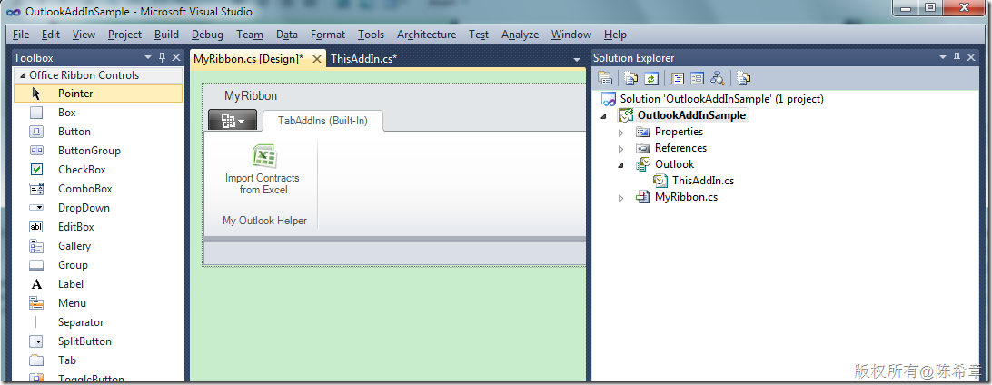Click the Visual Studio title bar icon
992x385 pixels.
(14, 12)
